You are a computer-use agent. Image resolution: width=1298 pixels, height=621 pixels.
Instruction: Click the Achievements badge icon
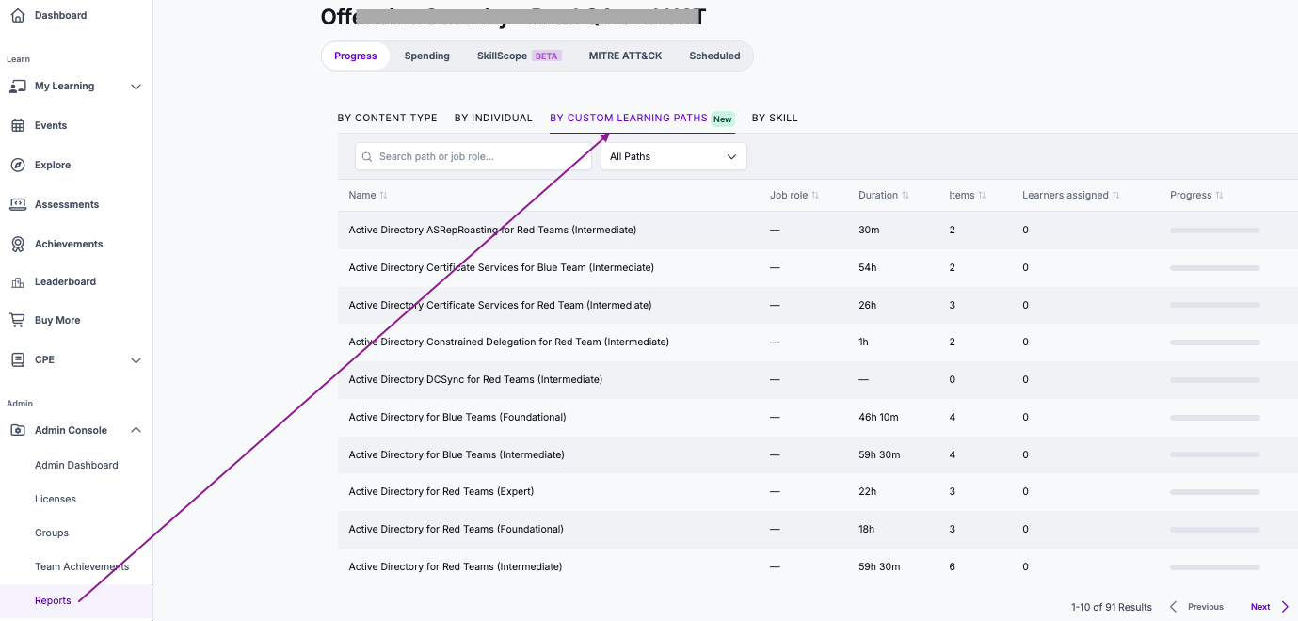tap(17, 244)
